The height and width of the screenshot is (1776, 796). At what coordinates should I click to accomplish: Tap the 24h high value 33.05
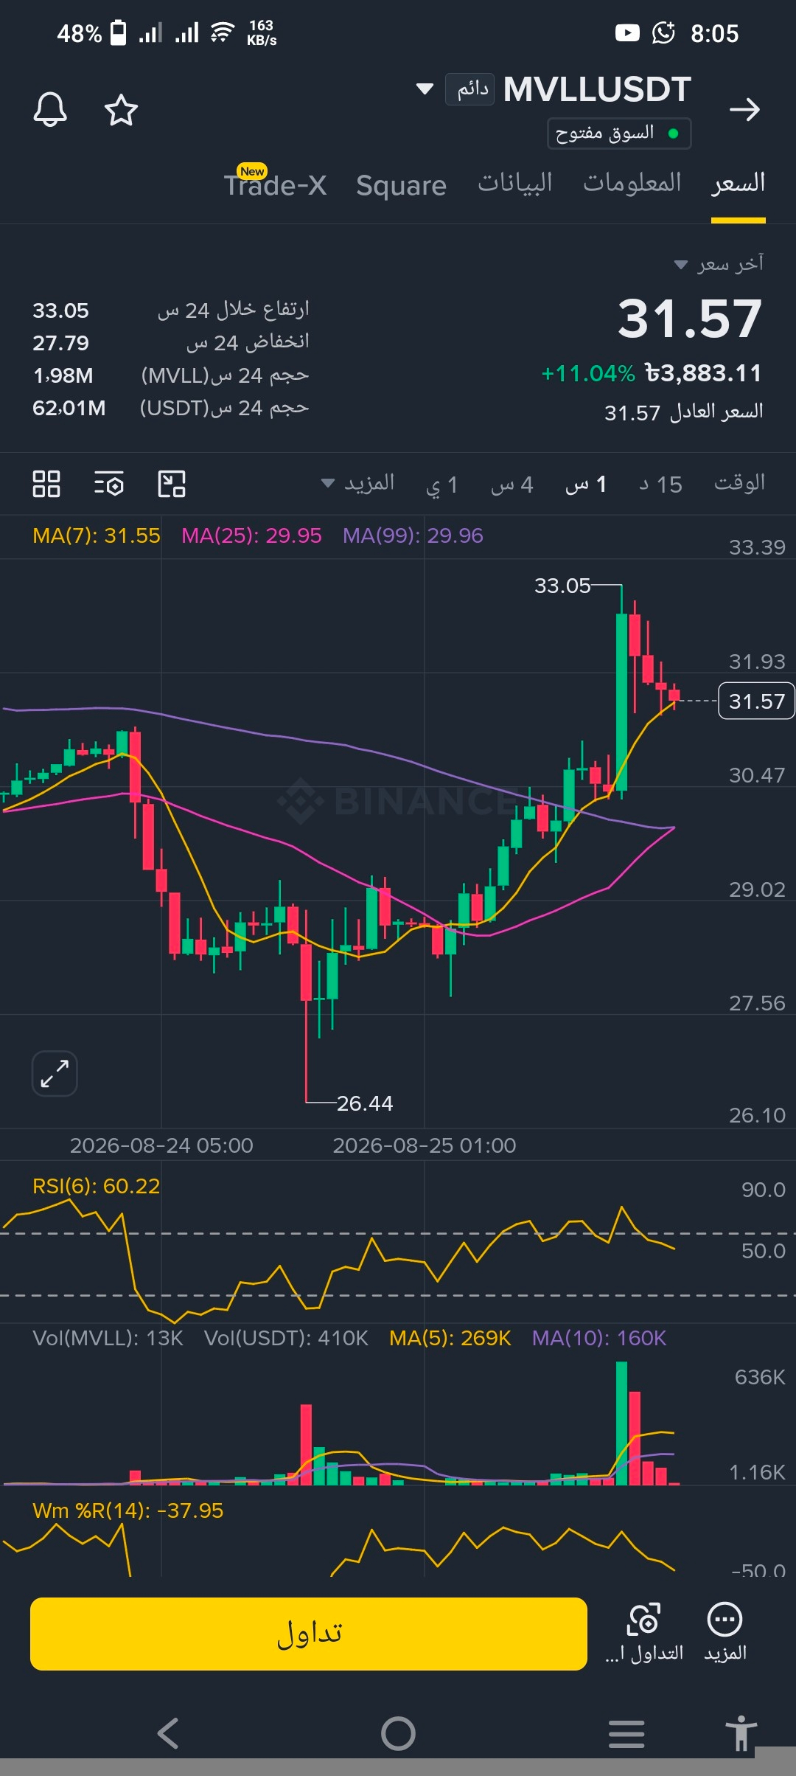click(60, 311)
